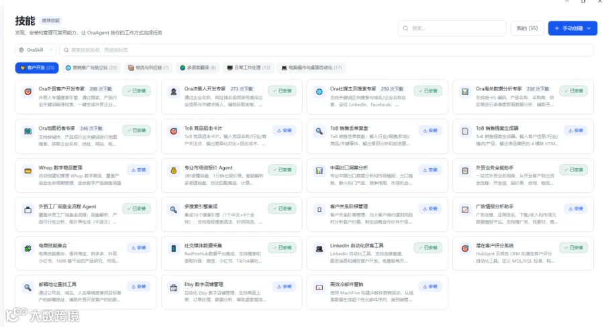The height and width of the screenshot is (327, 604).
Task: Switch to the 多语言翻译 (8) tab
Action: click(x=198, y=68)
